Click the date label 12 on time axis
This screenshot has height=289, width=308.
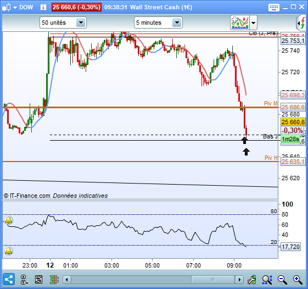click(x=50, y=265)
